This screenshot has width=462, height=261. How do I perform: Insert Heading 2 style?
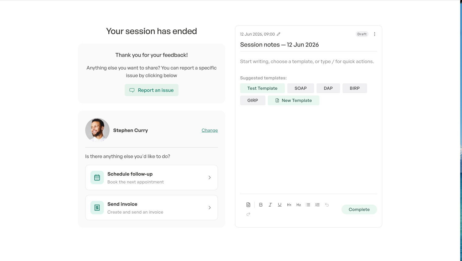click(299, 205)
